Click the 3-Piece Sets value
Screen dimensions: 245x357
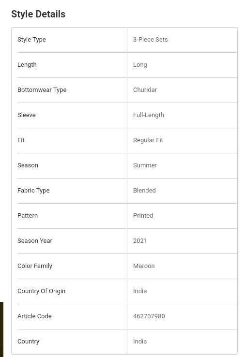151,40
